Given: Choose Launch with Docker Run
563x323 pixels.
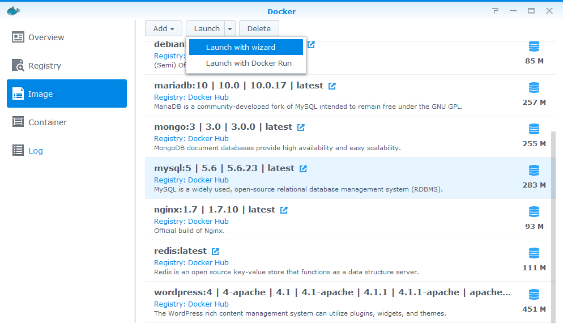Looking at the screenshot, I should coord(246,63).
